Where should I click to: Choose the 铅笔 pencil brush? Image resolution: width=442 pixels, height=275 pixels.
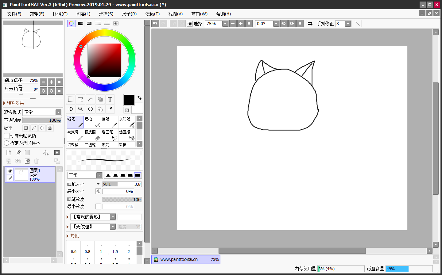coord(75,122)
